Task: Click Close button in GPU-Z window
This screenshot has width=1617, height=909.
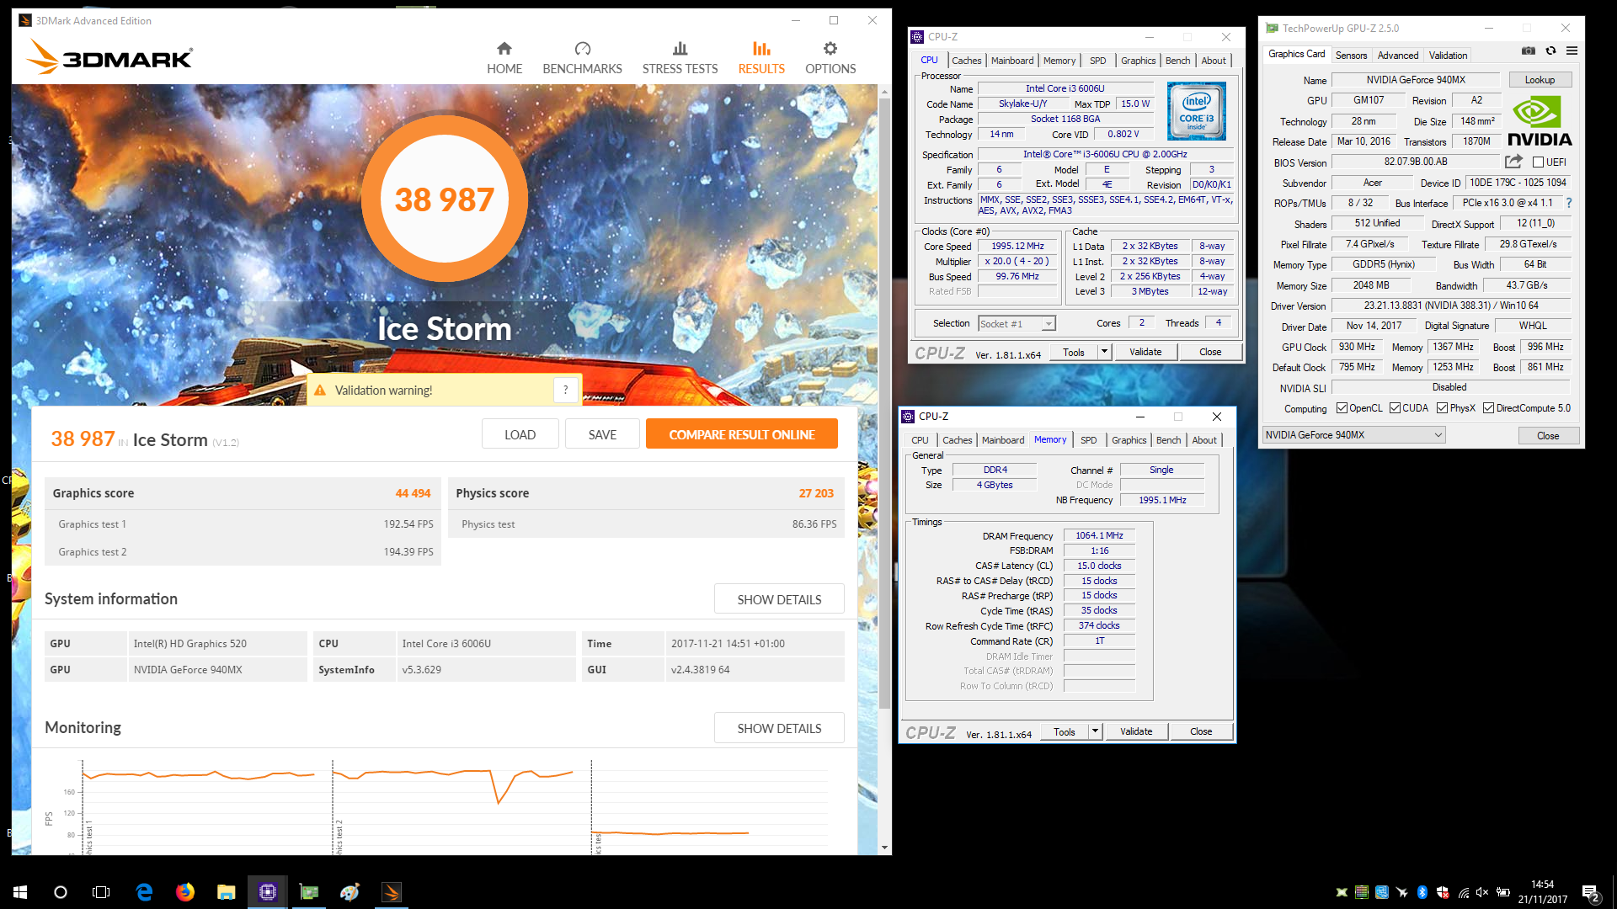Action: (1548, 435)
